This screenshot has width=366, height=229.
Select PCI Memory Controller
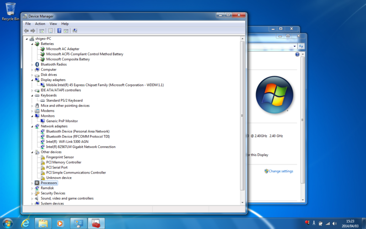pos(64,162)
